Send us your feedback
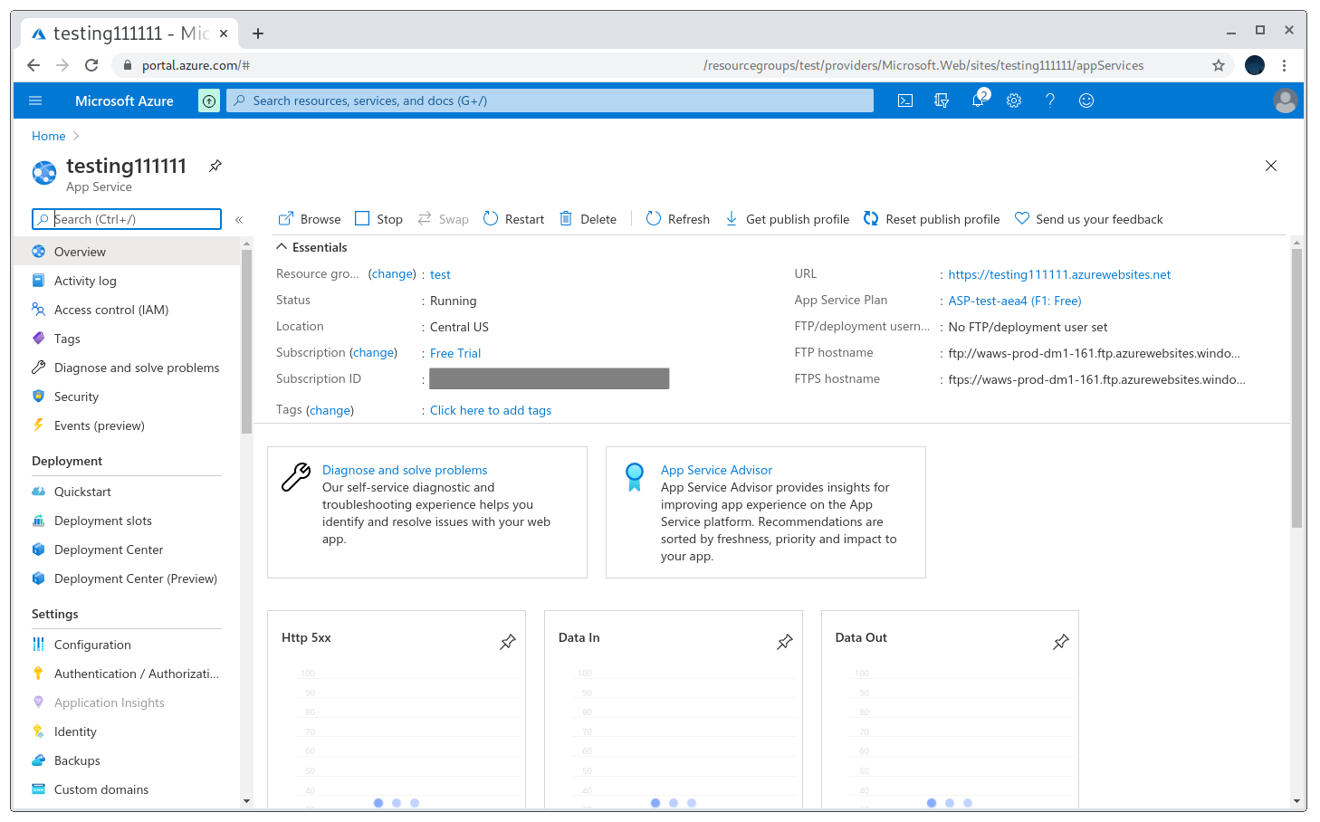The image size is (1320, 822). point(1089,219)
